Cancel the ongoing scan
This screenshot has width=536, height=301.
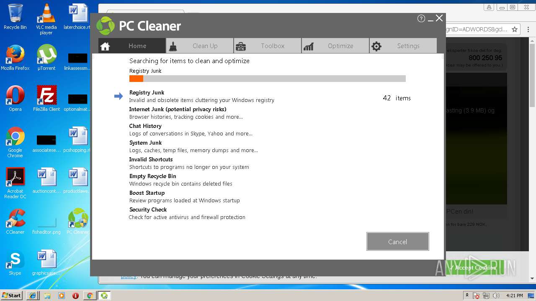(397, 242)
